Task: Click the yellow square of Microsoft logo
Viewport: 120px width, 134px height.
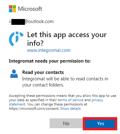Action: click(14, 11)
